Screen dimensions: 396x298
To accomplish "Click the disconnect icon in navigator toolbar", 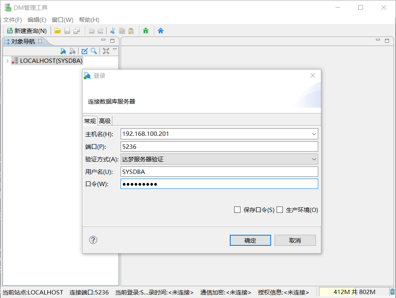I will click(x=72, y=51).
